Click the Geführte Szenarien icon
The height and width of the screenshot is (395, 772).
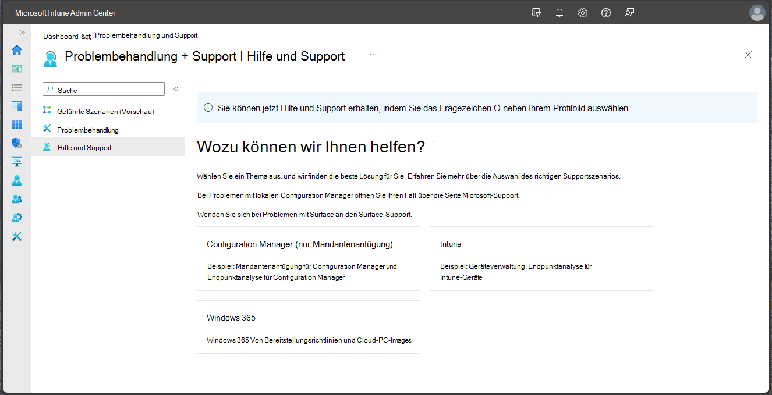47,110
